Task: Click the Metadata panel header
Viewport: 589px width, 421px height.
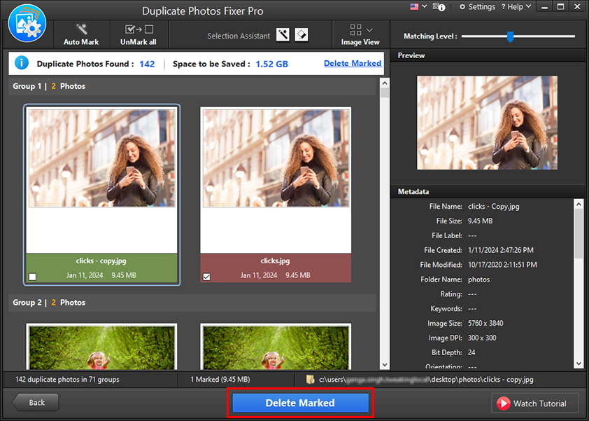Action: pyautogui.click(x=488, y=191)
